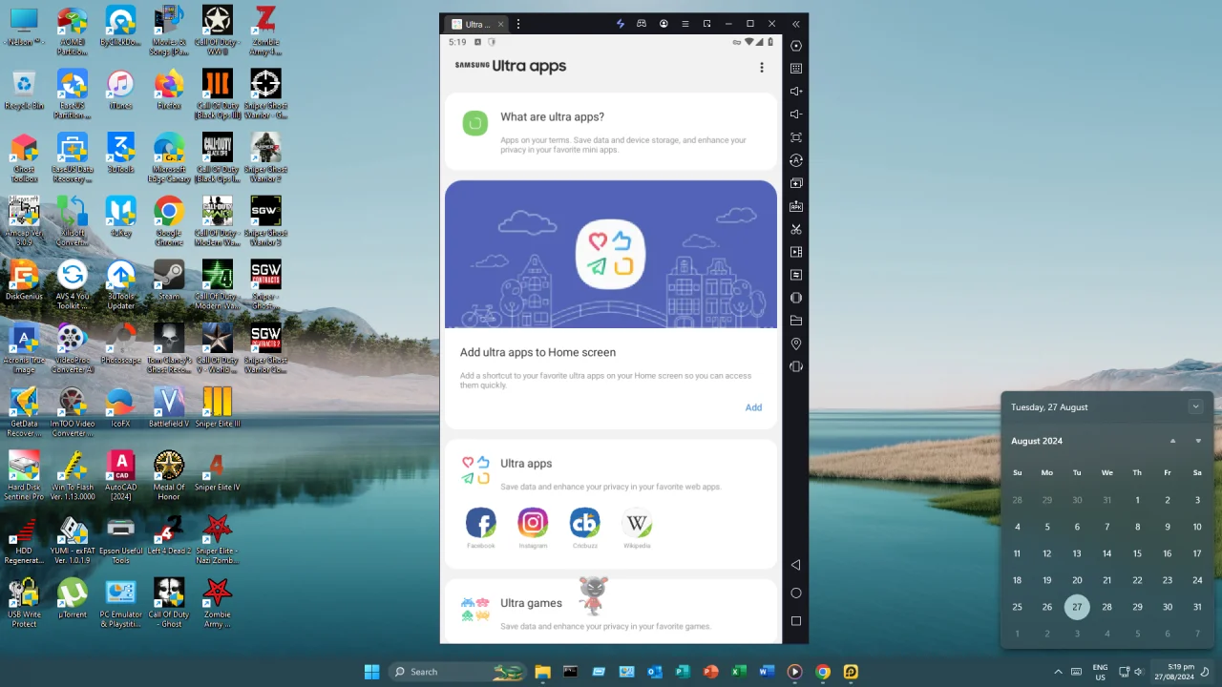This screenshot has height=687, width=1222.
Task: Click the taskbar clock showing 5:19 pm
Action: 1181,672
